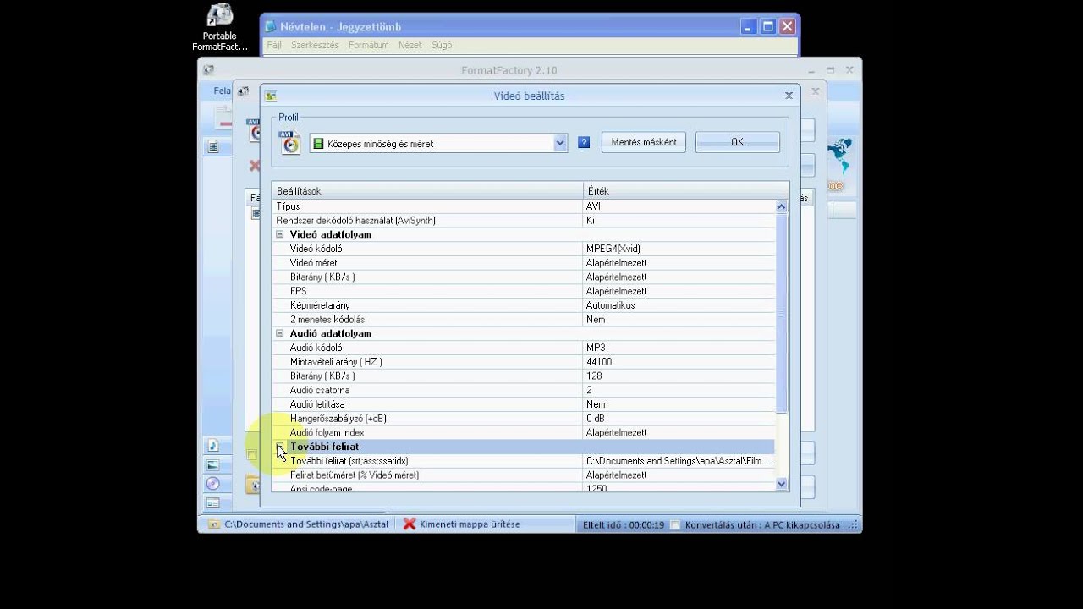Toggle the Konvertálás után shutdown checkbox

point(675,525)
